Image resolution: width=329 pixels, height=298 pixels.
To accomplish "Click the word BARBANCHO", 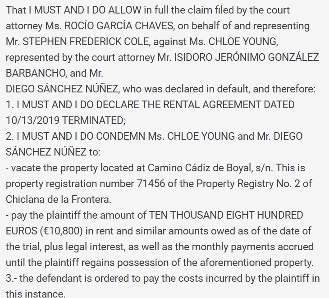I will [36, 73].
